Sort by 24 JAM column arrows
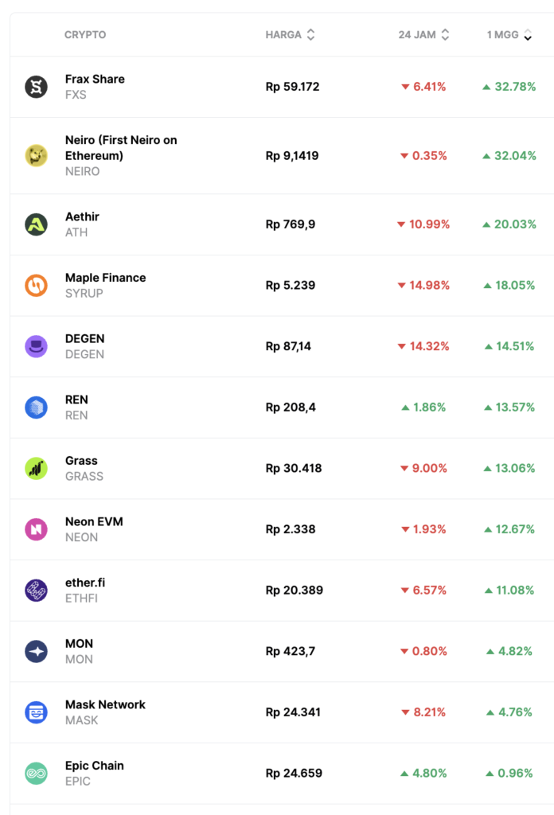The image size is (554, 815). coord(446,35)
